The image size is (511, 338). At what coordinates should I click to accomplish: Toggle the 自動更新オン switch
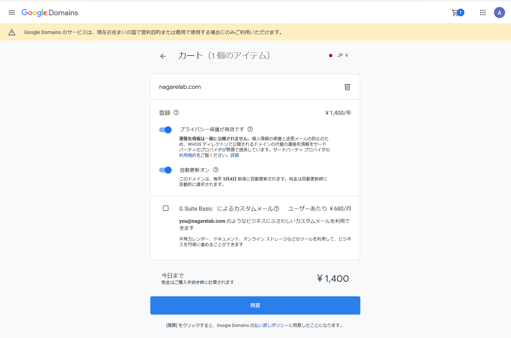pos(165,170)
